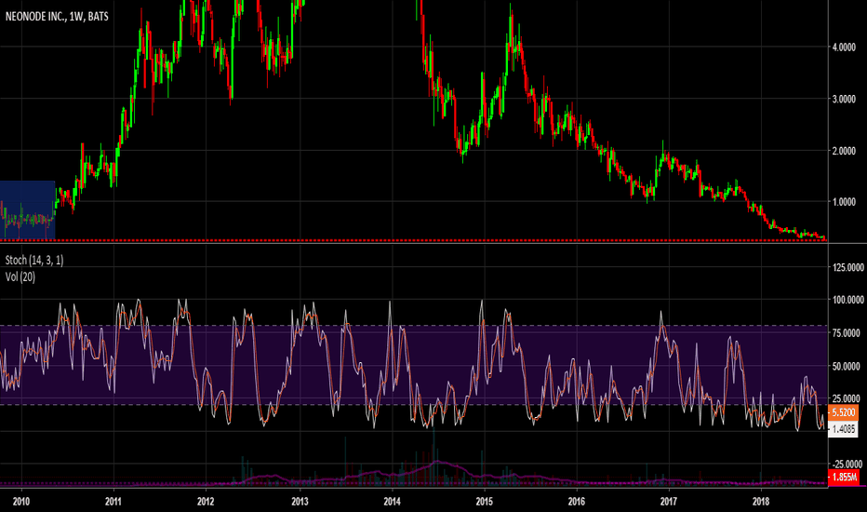The height and width of the screenshot is (512, 867).
Task: Click the 50.0000 stochastic scale label
Action: pyautogui.click(x=847, y=366)
